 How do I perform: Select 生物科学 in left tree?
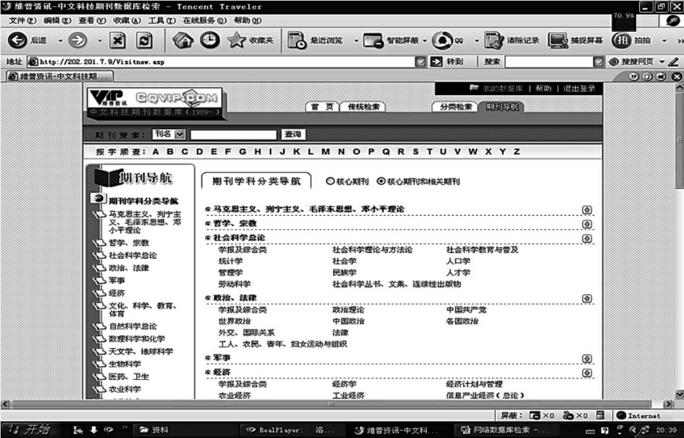click(125, 364)
